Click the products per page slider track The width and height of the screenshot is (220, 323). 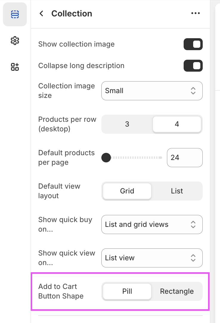[x=137, y=158]
